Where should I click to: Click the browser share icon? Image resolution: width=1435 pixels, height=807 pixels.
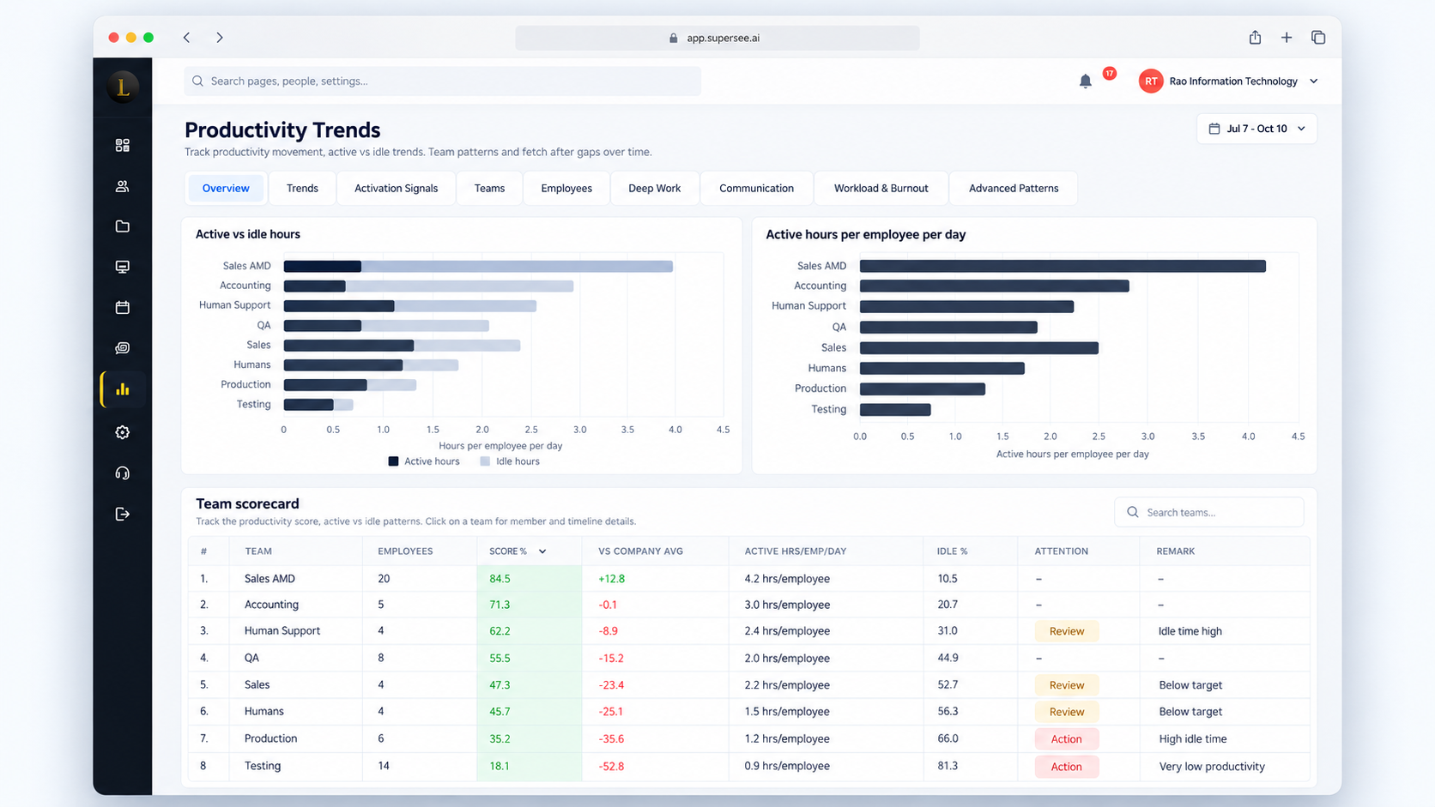click(x=1255, y=37)
